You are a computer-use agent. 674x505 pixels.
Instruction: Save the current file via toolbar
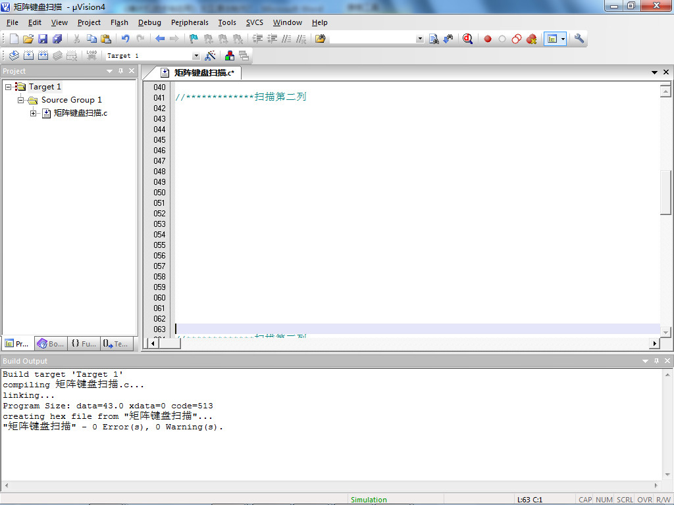tap(43, 39)
